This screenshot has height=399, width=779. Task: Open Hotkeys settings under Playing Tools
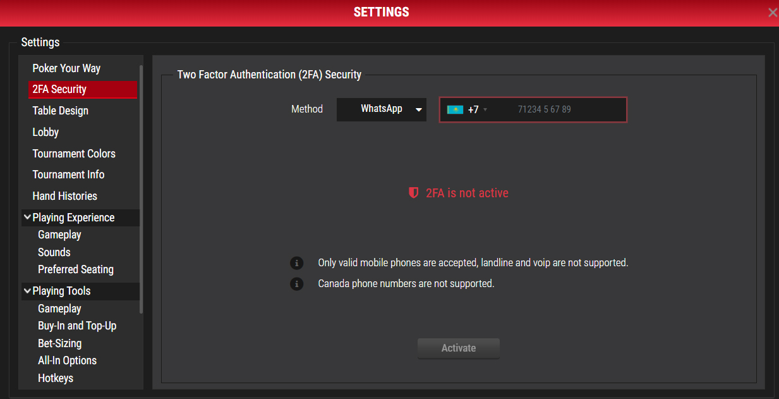[x=56, y=378]
